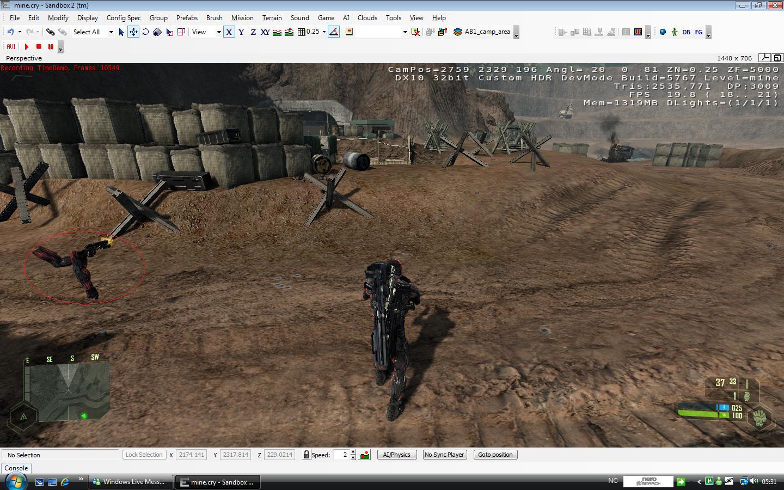
Task: Open the DB DataBase View
Action: 686,32
